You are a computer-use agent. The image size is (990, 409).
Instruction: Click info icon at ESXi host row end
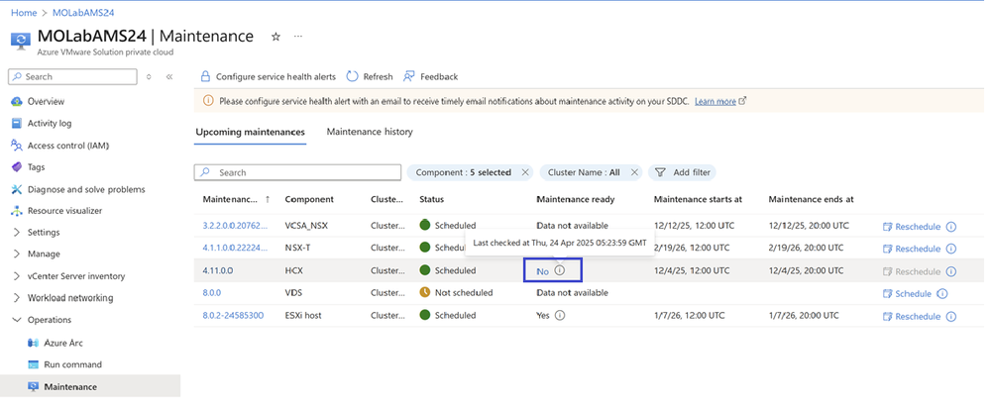click(x=950, y=316)
